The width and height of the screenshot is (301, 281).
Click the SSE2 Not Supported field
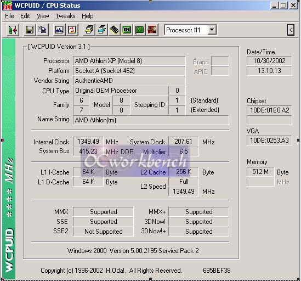pyautogui.click(x=103, y=232)
